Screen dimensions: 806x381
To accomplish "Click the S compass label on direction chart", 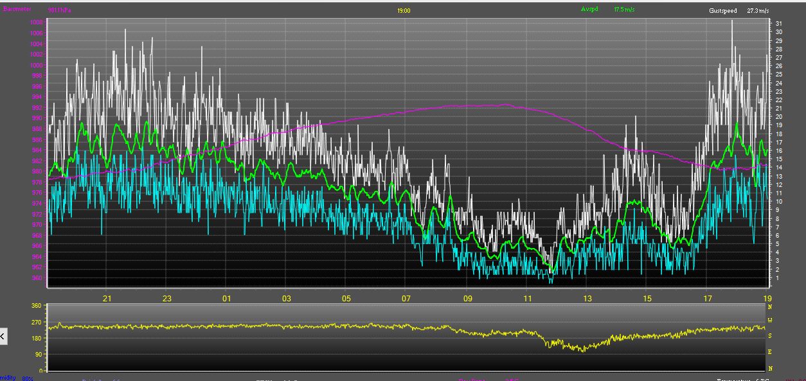I will click(x=770, y=336).
